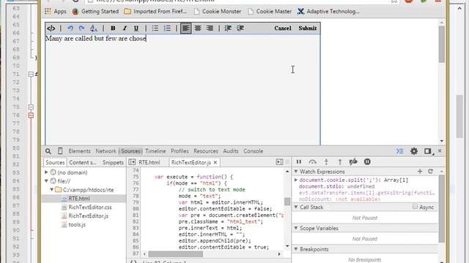
Task: Click the step out of function icon
Action: (340, 161)
